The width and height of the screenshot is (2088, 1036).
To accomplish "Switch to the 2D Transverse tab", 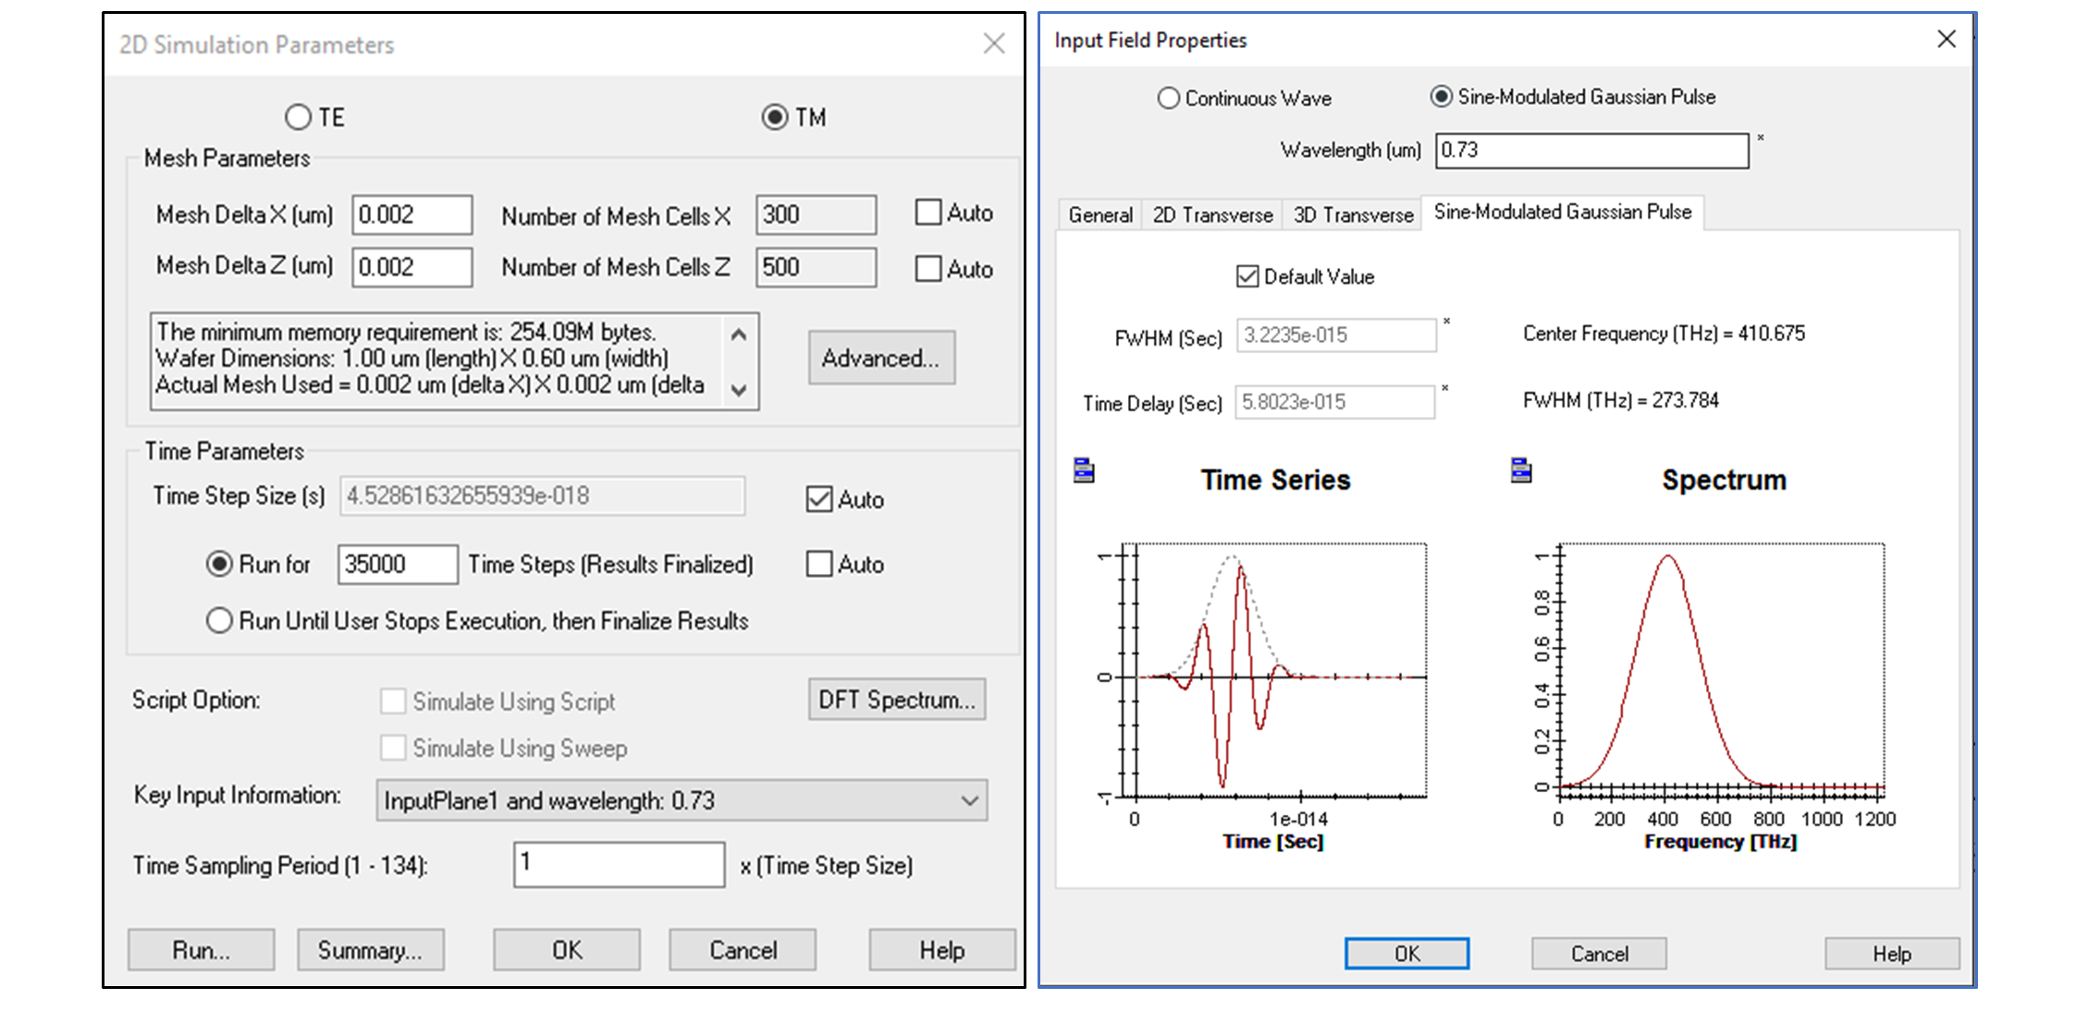I will [x=1212, y=214].
